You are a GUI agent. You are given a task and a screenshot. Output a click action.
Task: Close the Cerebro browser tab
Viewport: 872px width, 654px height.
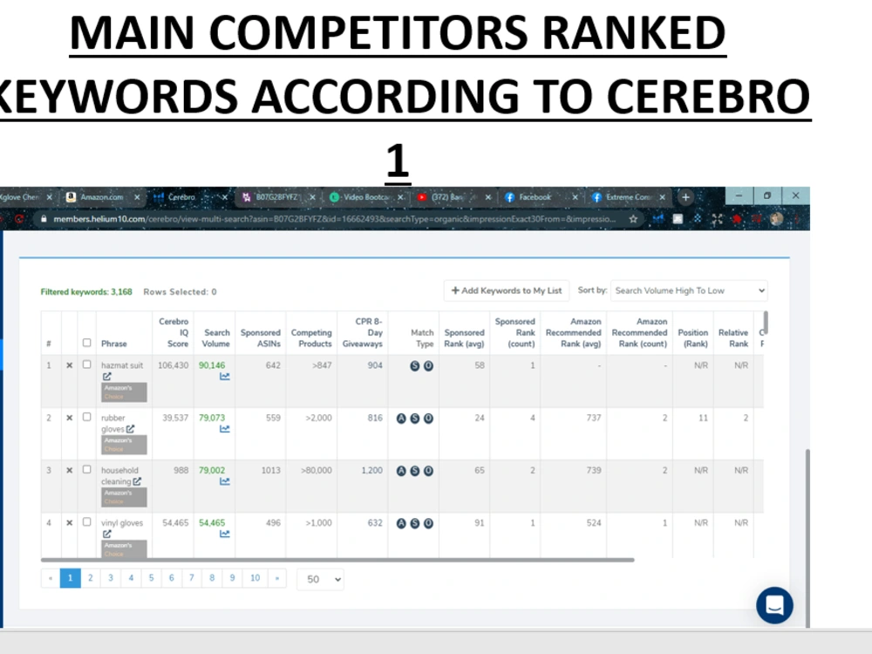[x=225, y=197]
